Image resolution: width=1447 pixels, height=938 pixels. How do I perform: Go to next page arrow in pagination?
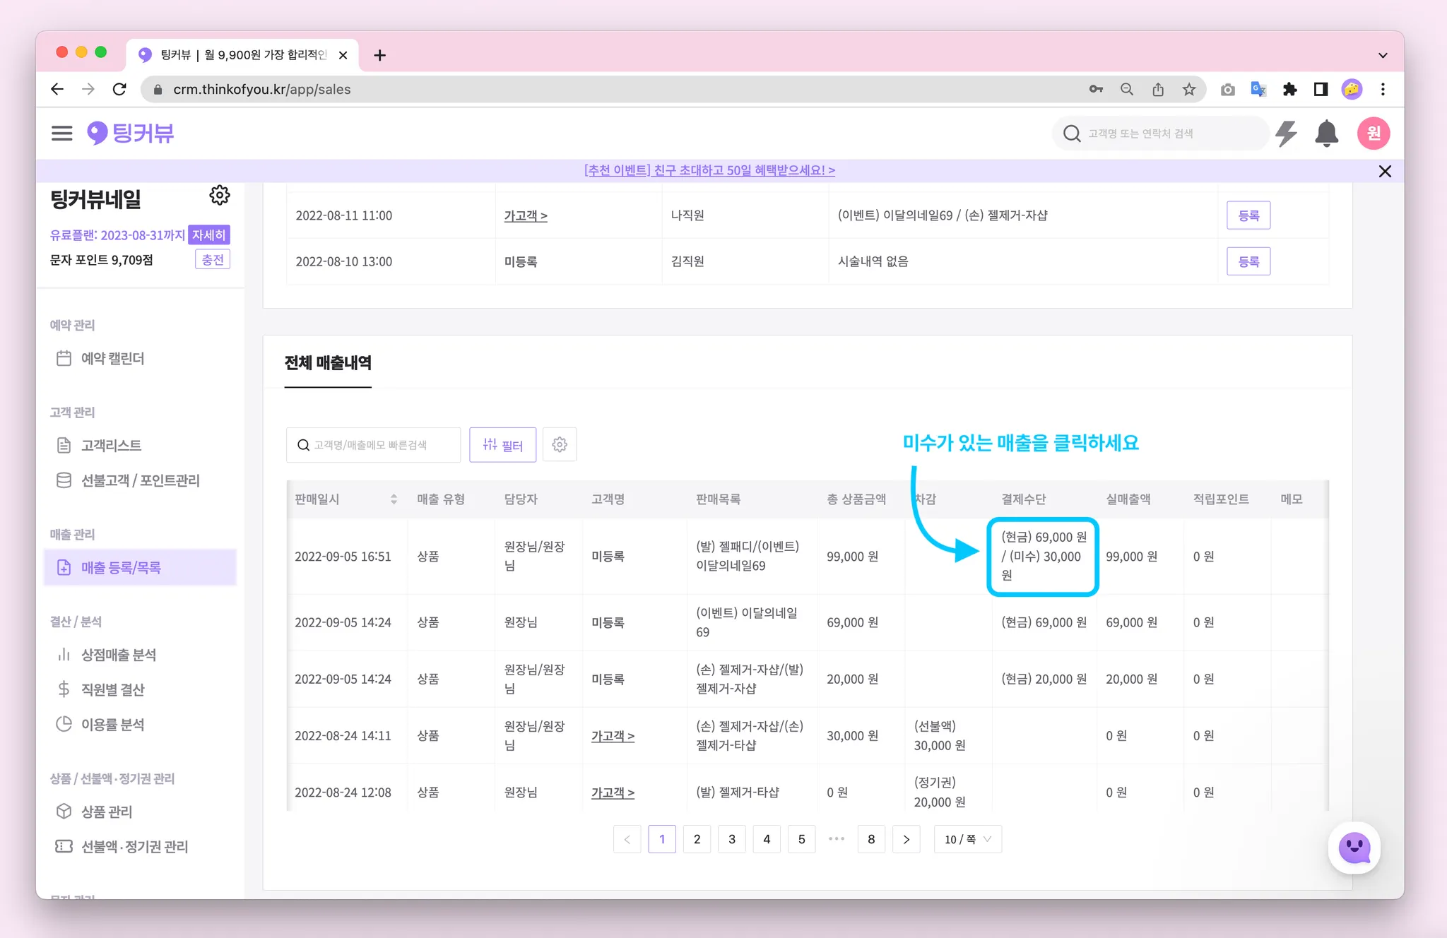(906, 839)
